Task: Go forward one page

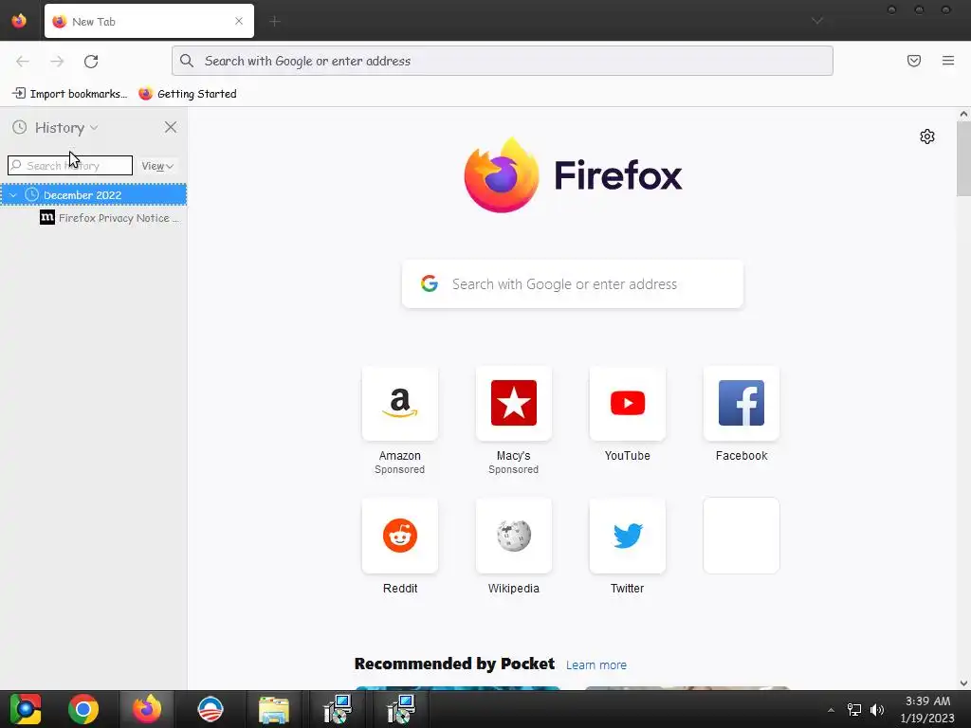Action: [57, 61]
